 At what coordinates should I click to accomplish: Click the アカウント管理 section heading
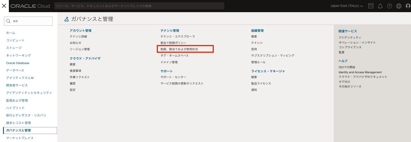81,31
